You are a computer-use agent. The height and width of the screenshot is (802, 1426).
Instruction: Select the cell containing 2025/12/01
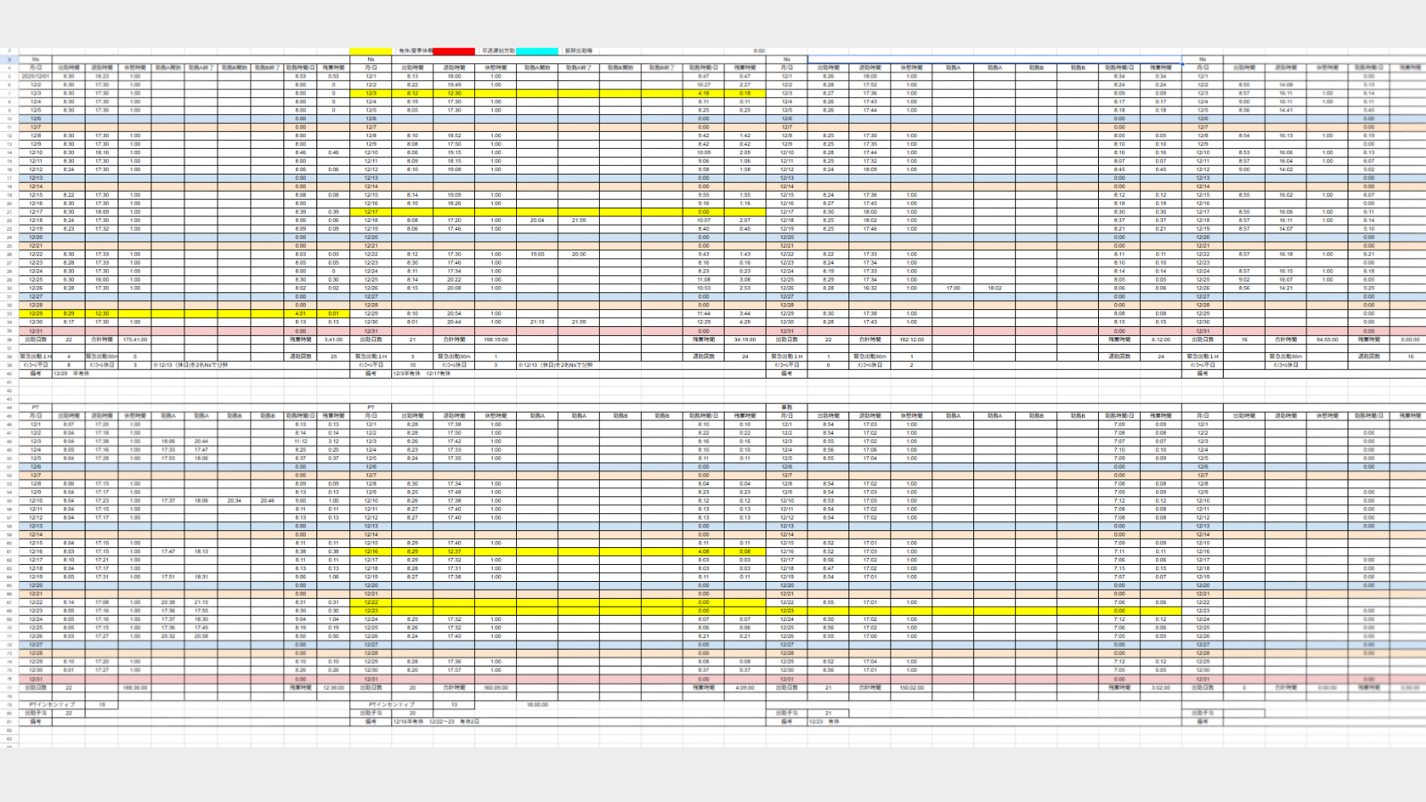(36, 77)
